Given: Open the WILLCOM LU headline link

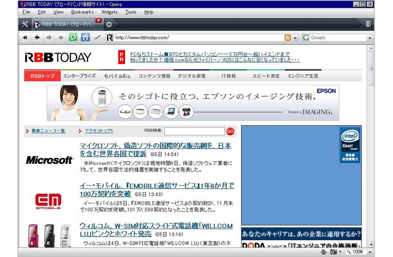Looking at the screenshot, I should coord(156,230).
